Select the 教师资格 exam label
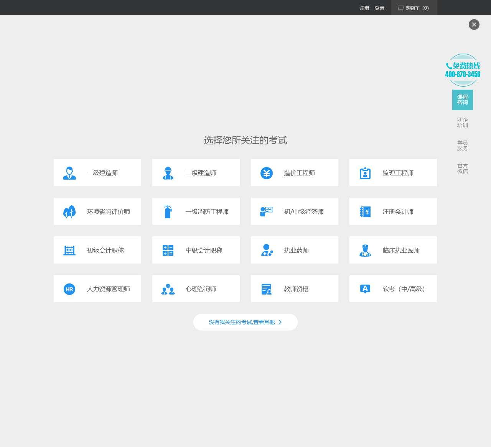Image resolution: width=491 pixels, height=447 pixels. pyautogui.click(x=297, y=289)
